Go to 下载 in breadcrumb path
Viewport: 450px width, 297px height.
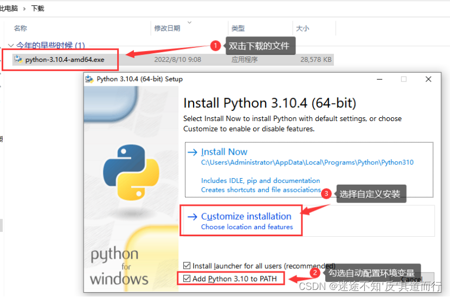tap(37, 8)
